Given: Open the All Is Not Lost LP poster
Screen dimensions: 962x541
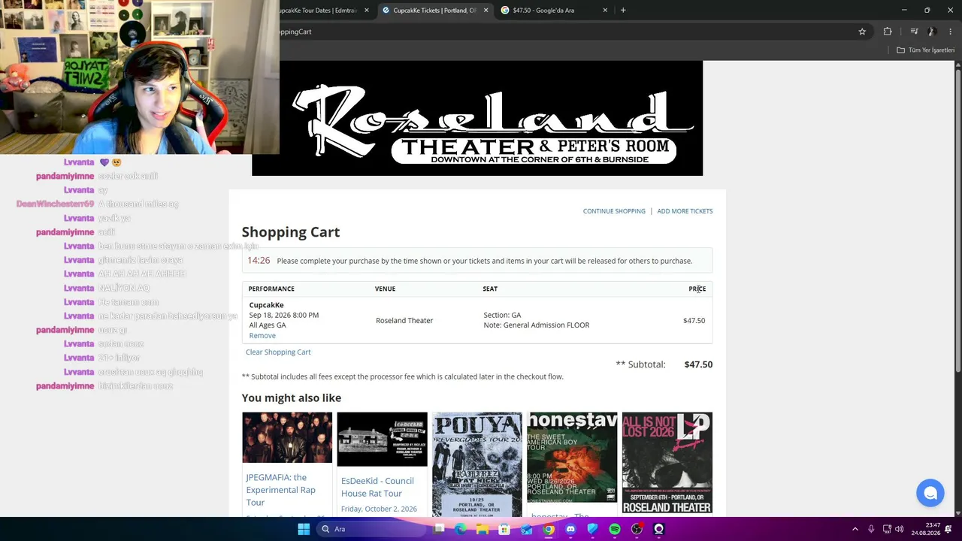Looking at the screenshot, I should (667, 463).
